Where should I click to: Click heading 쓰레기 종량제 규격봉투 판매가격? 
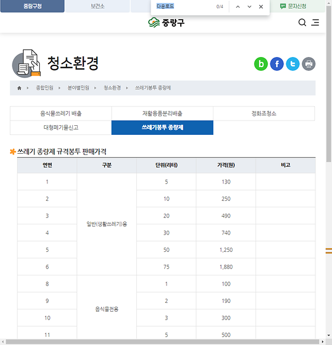62,151
